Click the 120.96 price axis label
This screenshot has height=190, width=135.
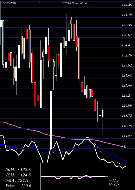pos(127,106)
